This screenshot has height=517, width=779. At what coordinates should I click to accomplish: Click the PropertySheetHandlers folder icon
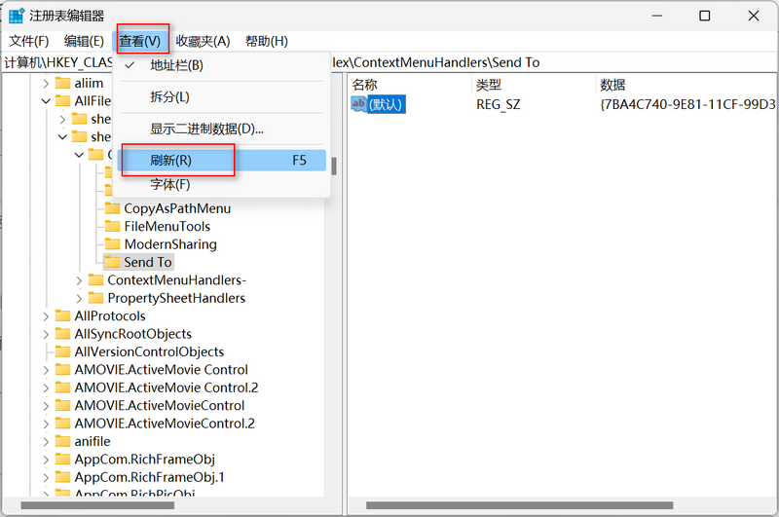pos(96,298)
